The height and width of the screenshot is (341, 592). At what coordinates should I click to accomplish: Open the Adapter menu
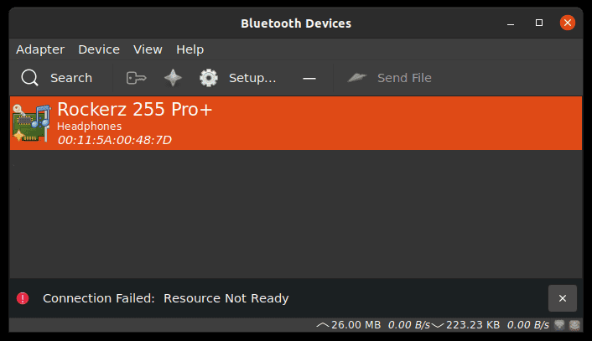40,49
